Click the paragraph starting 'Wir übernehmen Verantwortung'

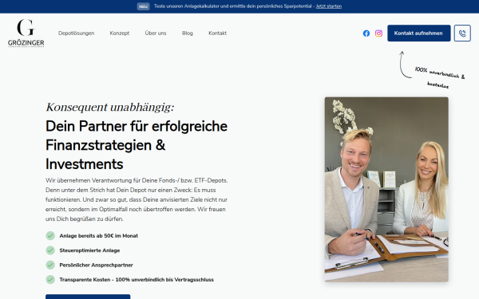[137, 199]
